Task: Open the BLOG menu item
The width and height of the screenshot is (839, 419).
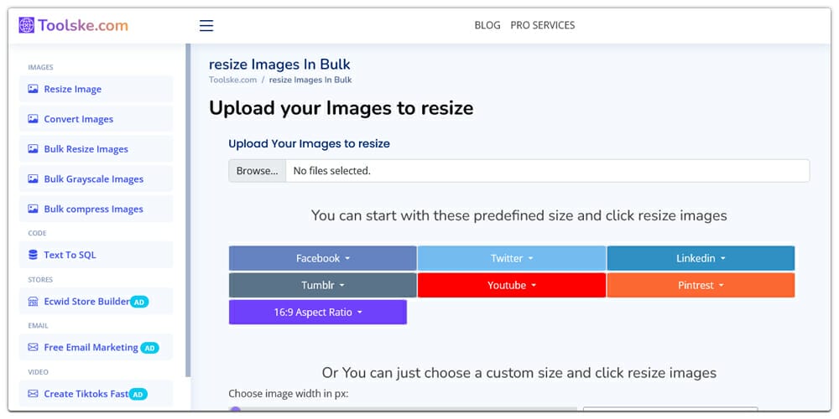Action: [487, 25]
